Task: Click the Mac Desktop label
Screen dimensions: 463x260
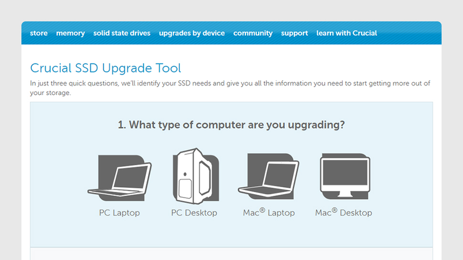Action: (343, 212)
